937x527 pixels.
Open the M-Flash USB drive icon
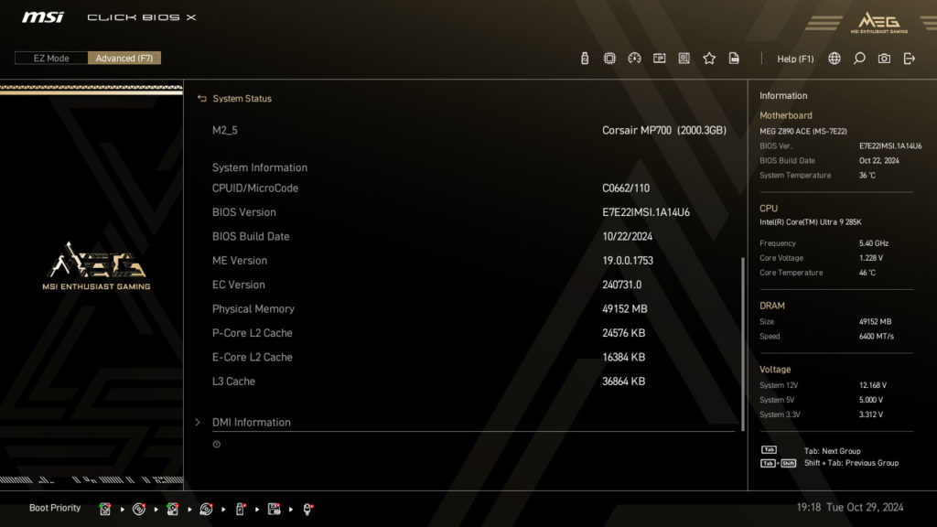585,58
